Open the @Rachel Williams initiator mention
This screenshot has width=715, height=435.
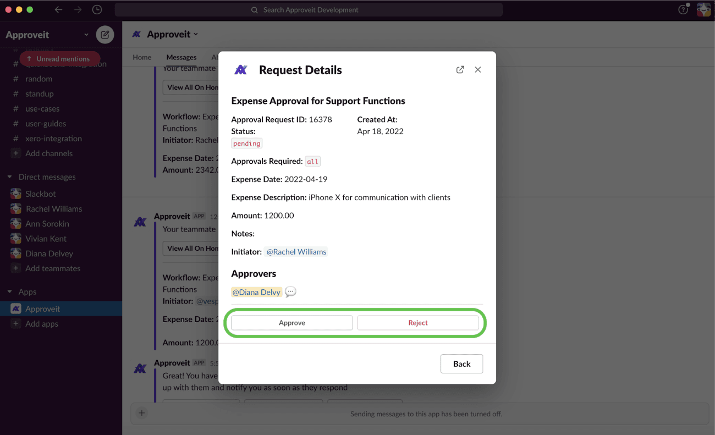296,252
